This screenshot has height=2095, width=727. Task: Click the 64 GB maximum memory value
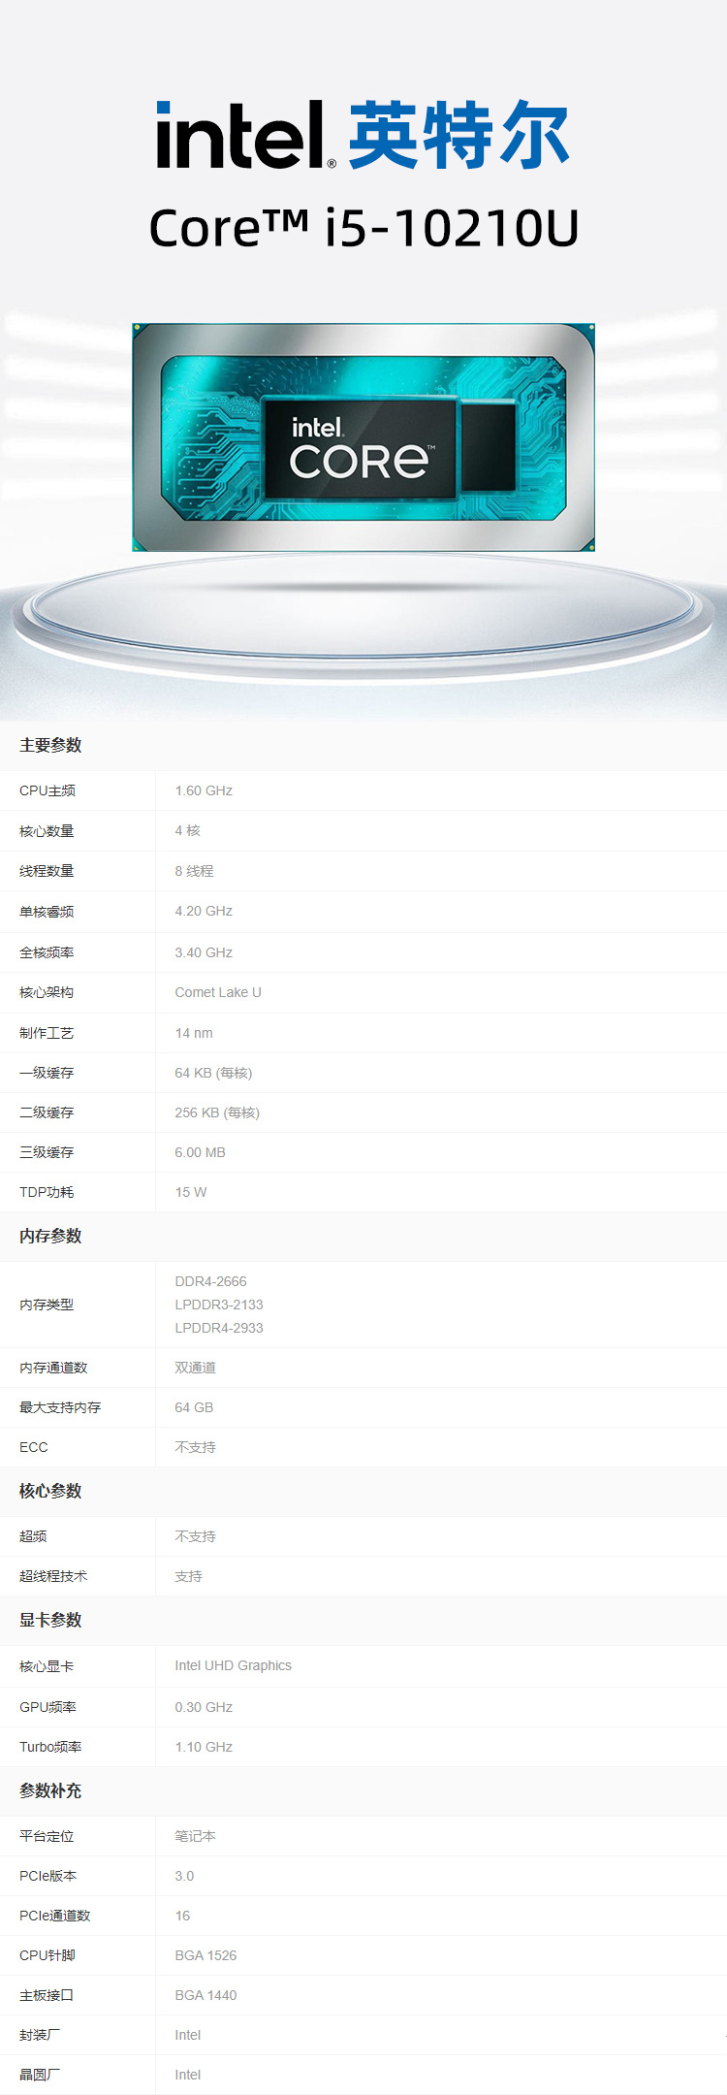[194, 1407]
